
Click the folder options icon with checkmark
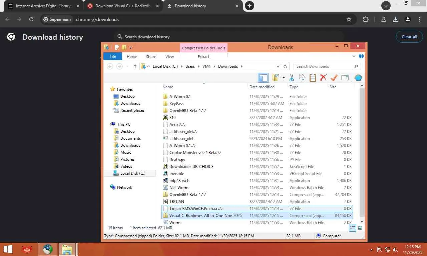click(x=276, y=78)
